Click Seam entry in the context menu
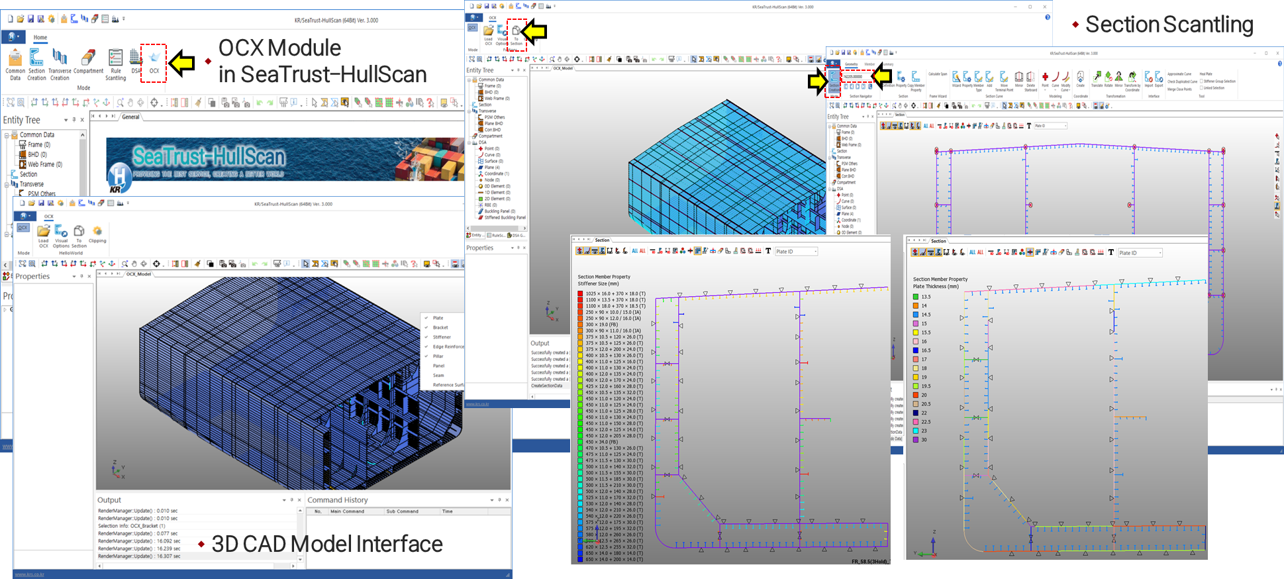Image resolution: width=1284 pixels, height=579 pixels. click(x=438, y=375)
